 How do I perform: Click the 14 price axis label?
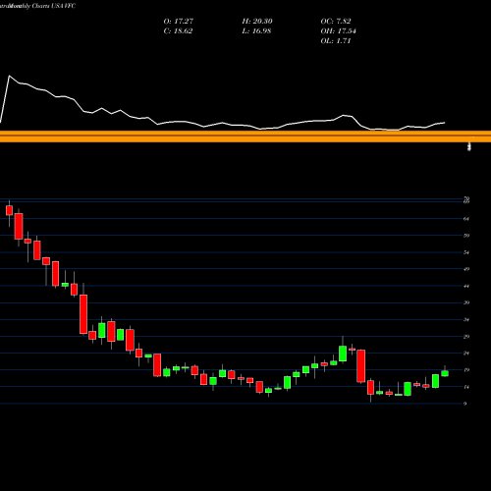(466, 387)
